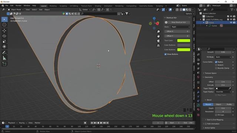Click the Stop Shortcut VUR X icon
Image resolution: width=237 pixels, height=133 pixels.
click(x=166, y=22)
